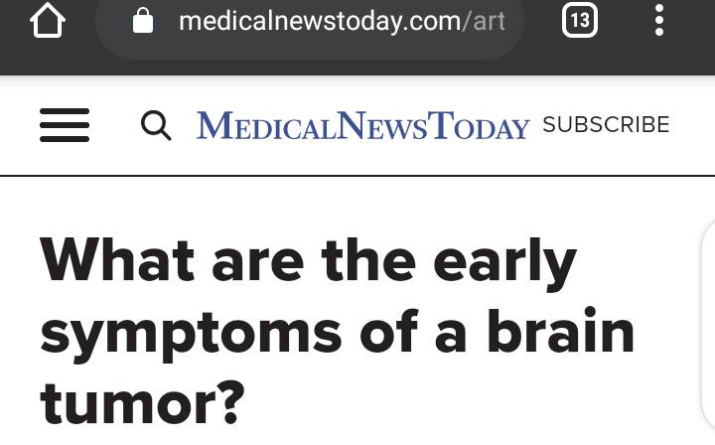Click the number 13 in the tabs counter
This screenshot has height=445, width=715.
tap(580, 20)
